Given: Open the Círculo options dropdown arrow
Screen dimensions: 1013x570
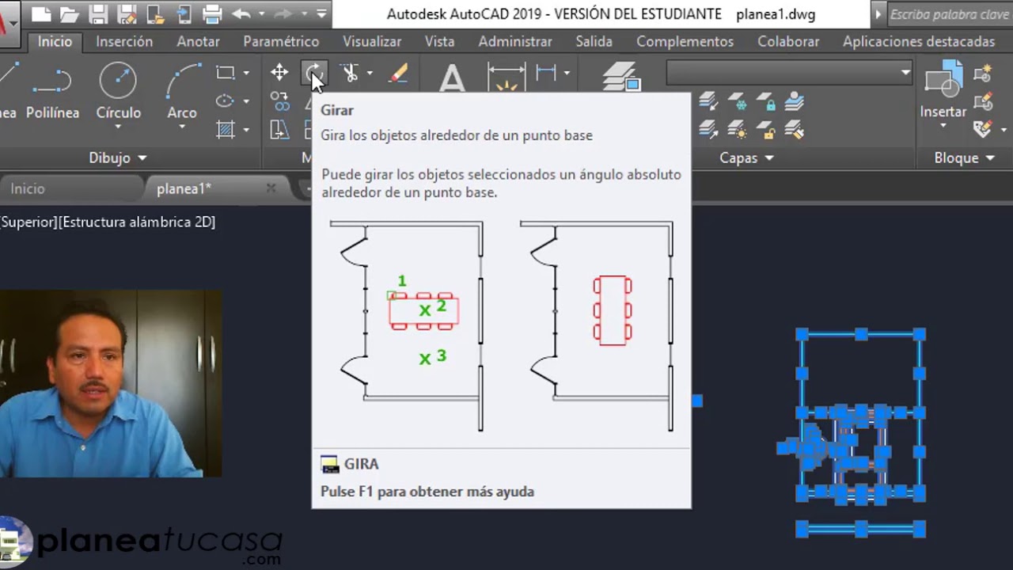Looking at the screenshot, I should [x=118, y=127].
